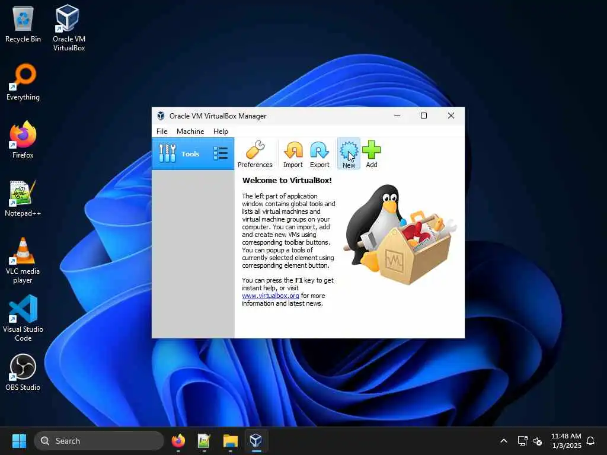The image size is (607, 455).
Task: Open the File menu
Action: 162,131
